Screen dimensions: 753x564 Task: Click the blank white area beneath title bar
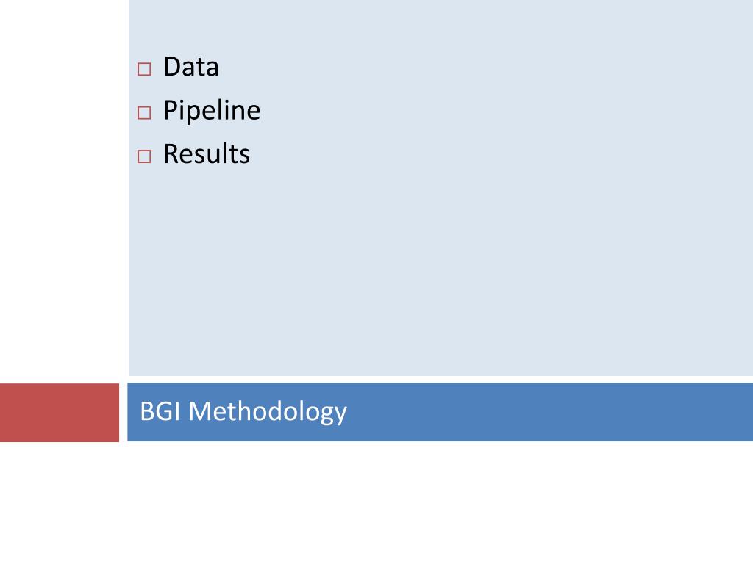pyautogui.click(x=376, y=502)
